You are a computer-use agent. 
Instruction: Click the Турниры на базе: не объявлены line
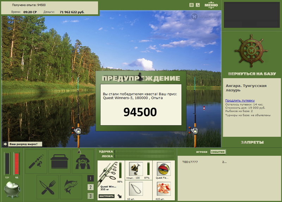[248, 115]
